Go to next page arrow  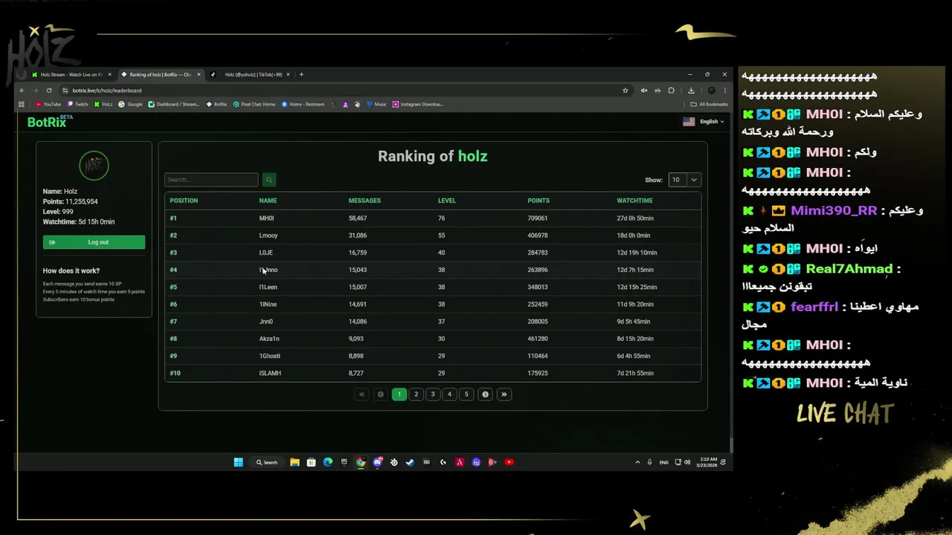pos(485,395)
